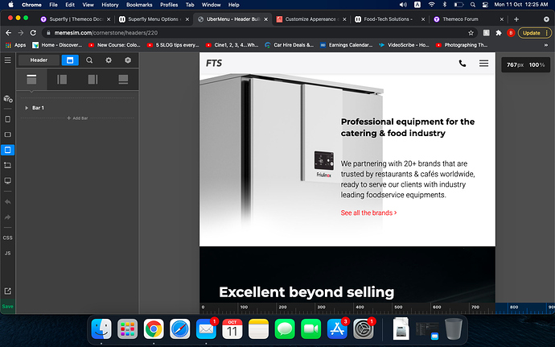Click the hexagon elements icon in the panel
Viewport: 555px width, 347px height.
coord(127,60)
